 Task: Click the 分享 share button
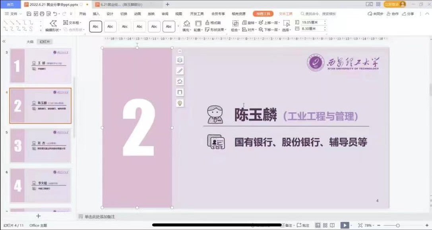(x=408, y=14)
